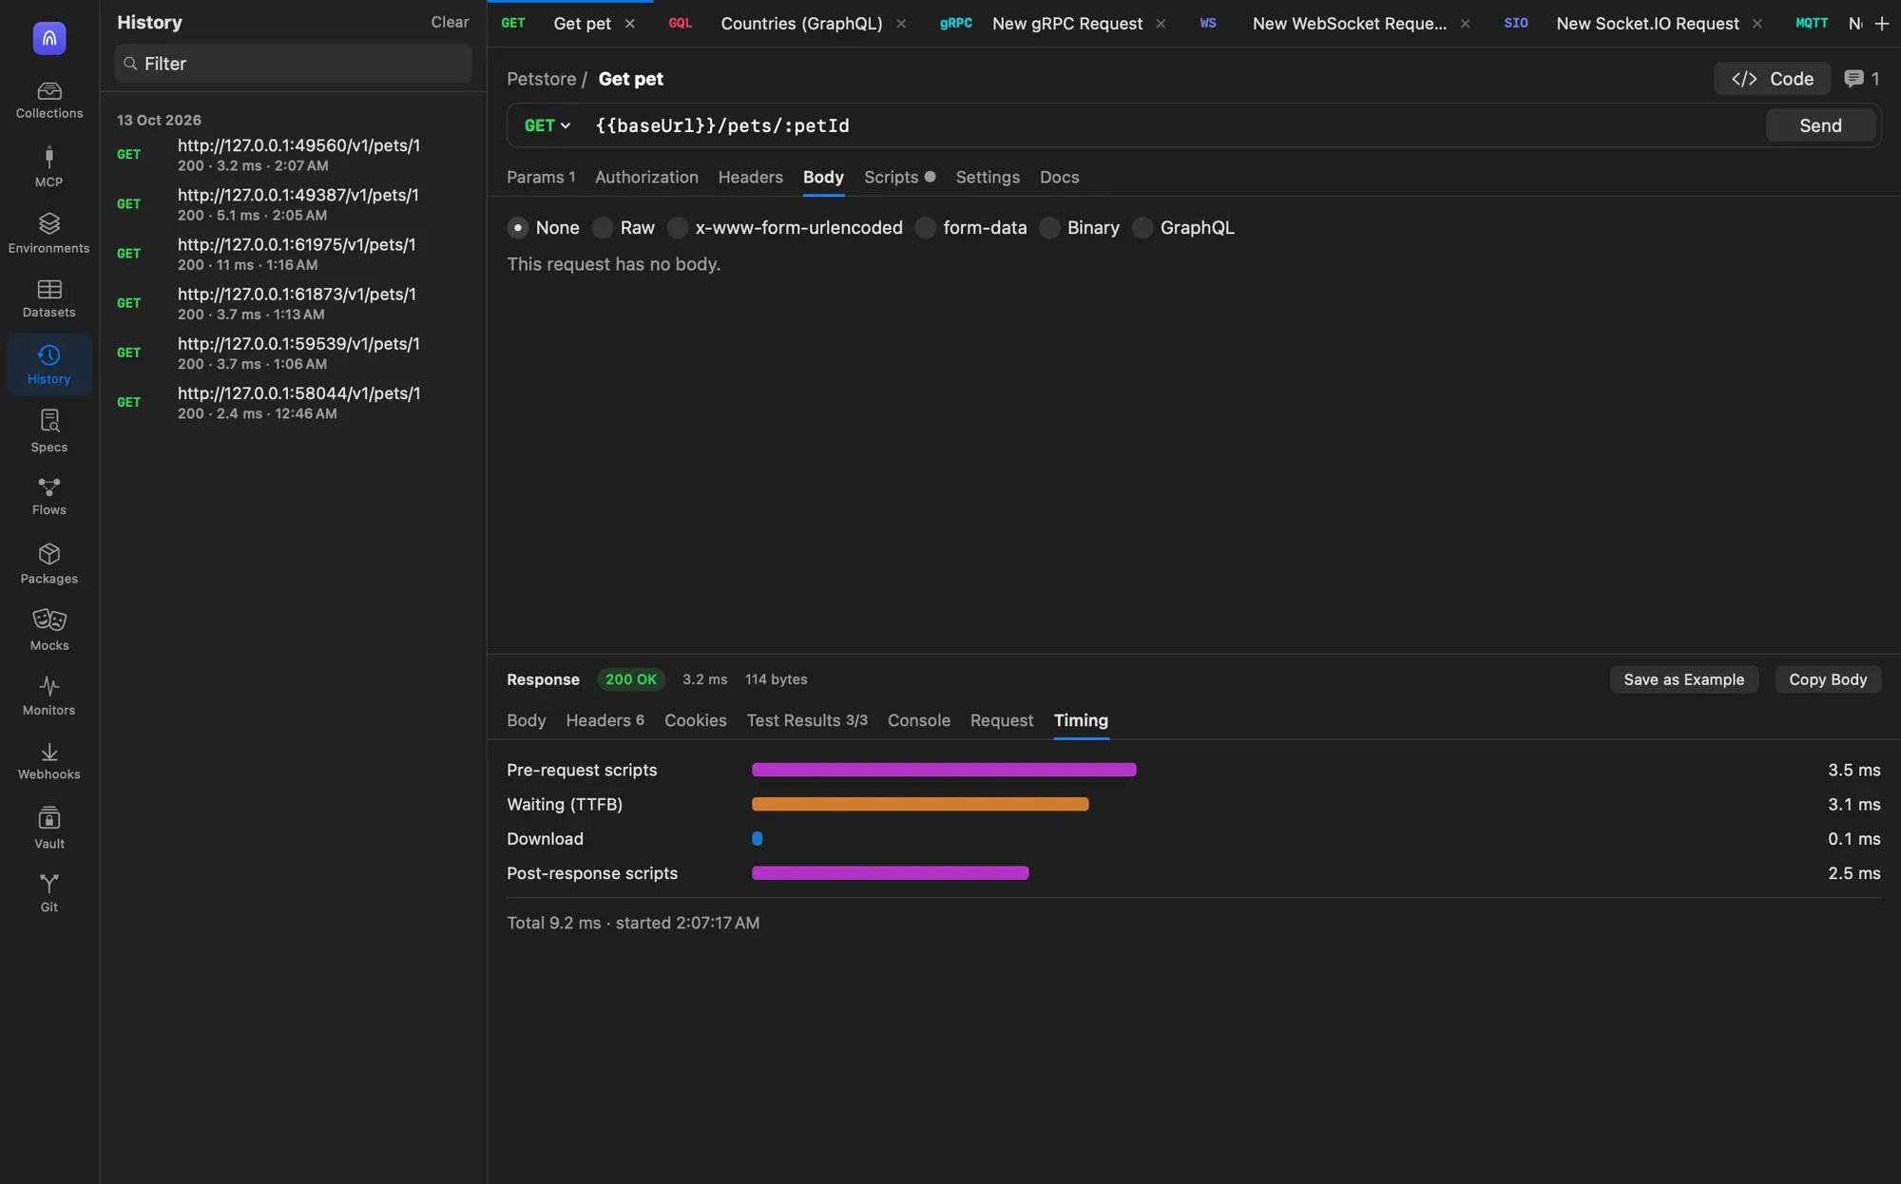Clear the history list
Viewport: 1901px width, 1184px height.
(450, 22)
